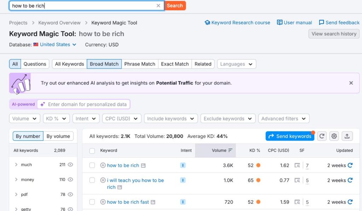The width and height of the screenshot is (362, 211).
Task: Select All Keywords match tab
Action: tap(70, 64)
